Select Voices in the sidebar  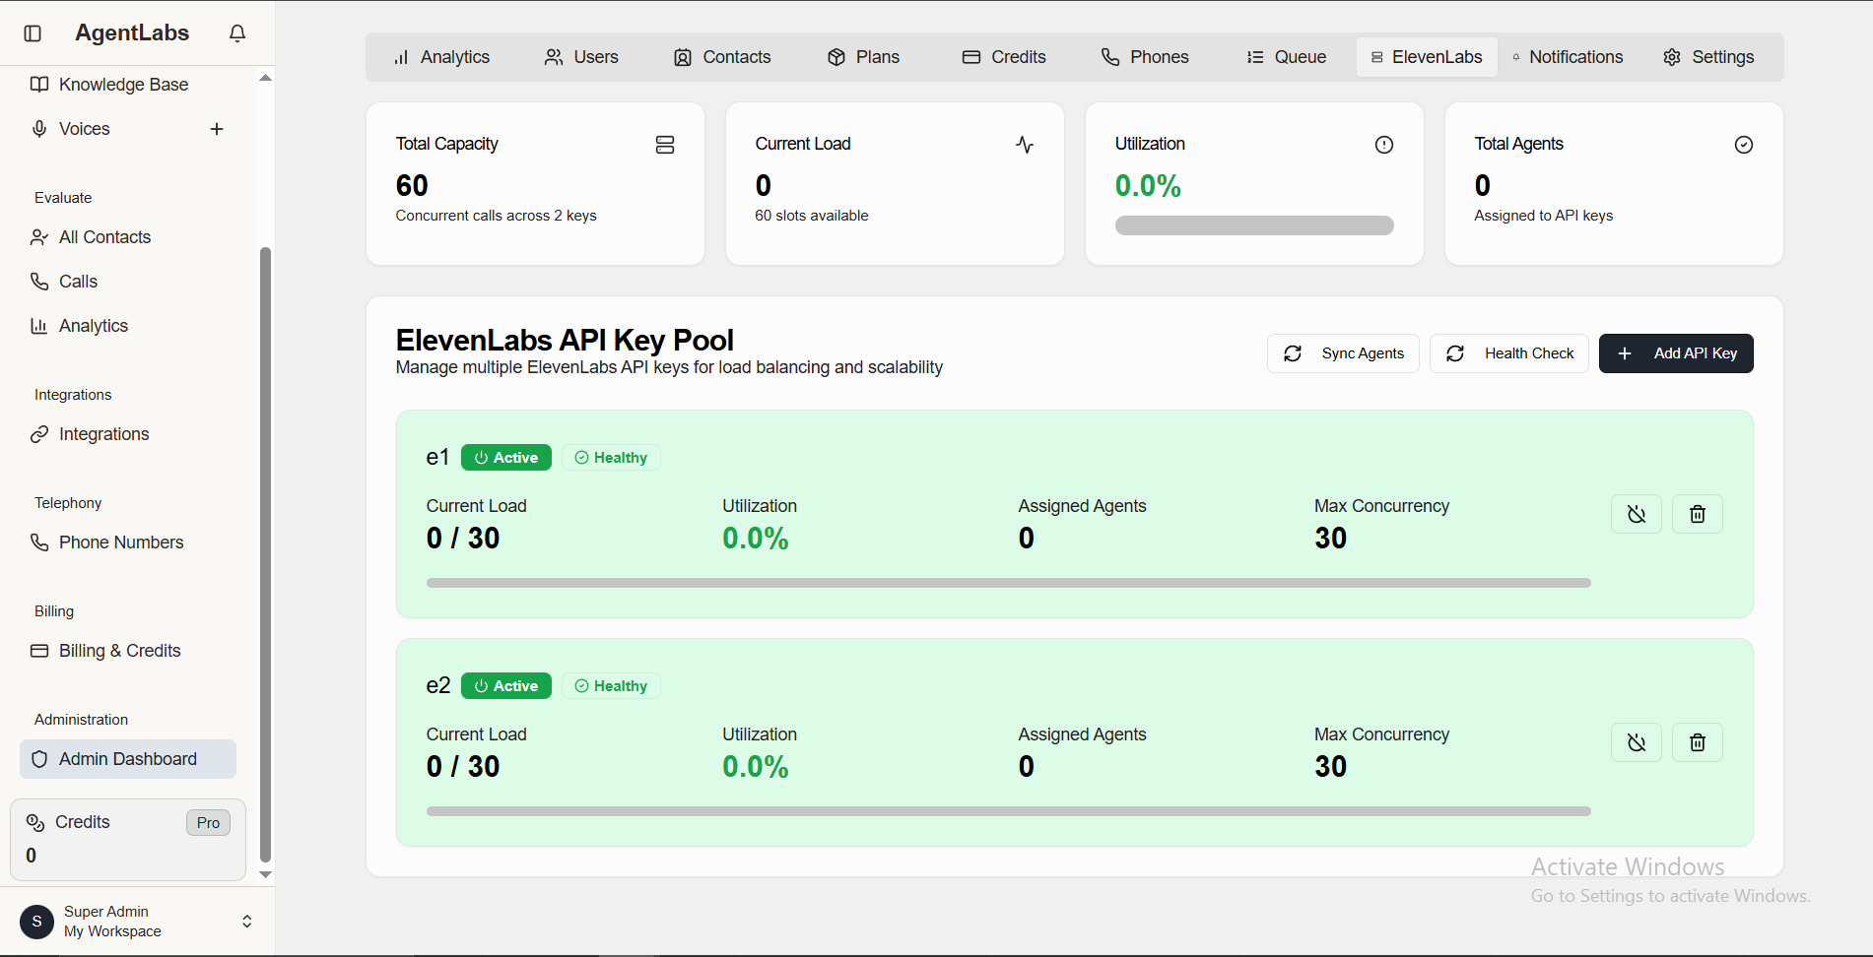pyautogui.click(x=84, y=128)
